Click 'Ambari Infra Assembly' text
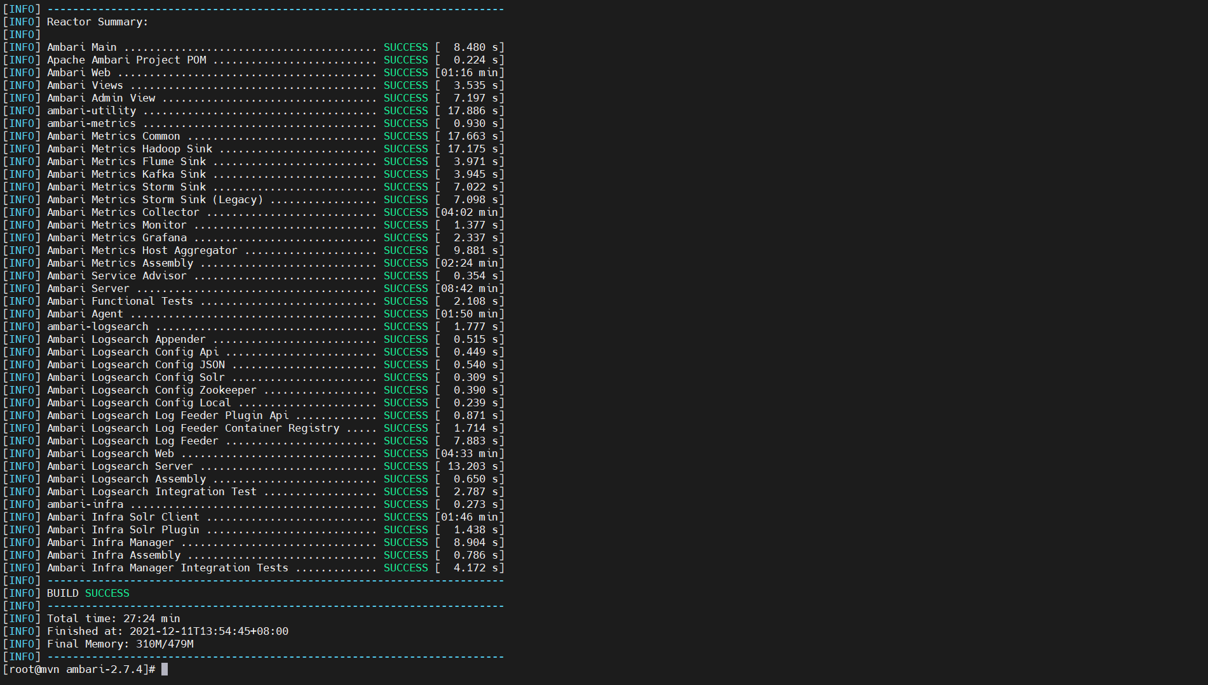 click(114, 555)
